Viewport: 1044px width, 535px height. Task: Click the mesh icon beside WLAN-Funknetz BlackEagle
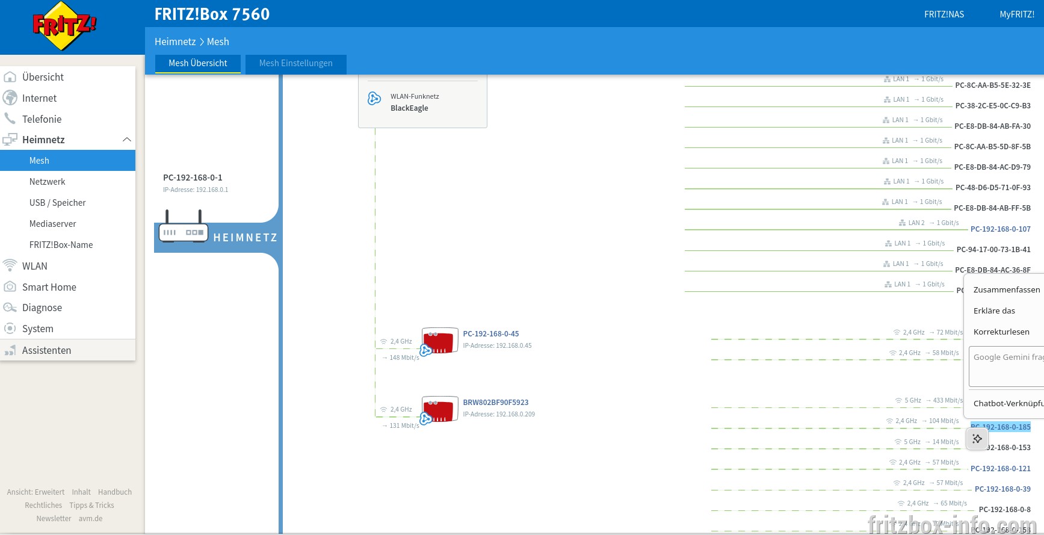click(374, 99)
